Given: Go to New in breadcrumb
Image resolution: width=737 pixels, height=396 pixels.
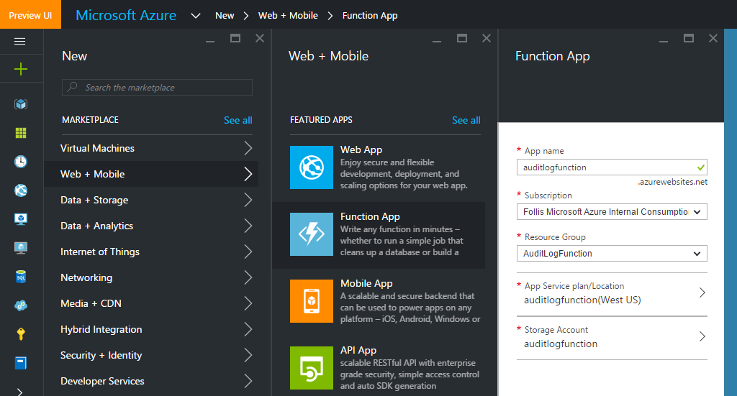Looking at the screenshot, I should (x=225, y=16).
